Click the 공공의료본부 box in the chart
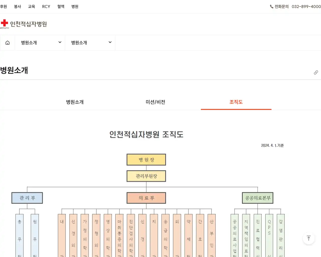The height and width of the screenshot is (257, 321). point(257,198)
